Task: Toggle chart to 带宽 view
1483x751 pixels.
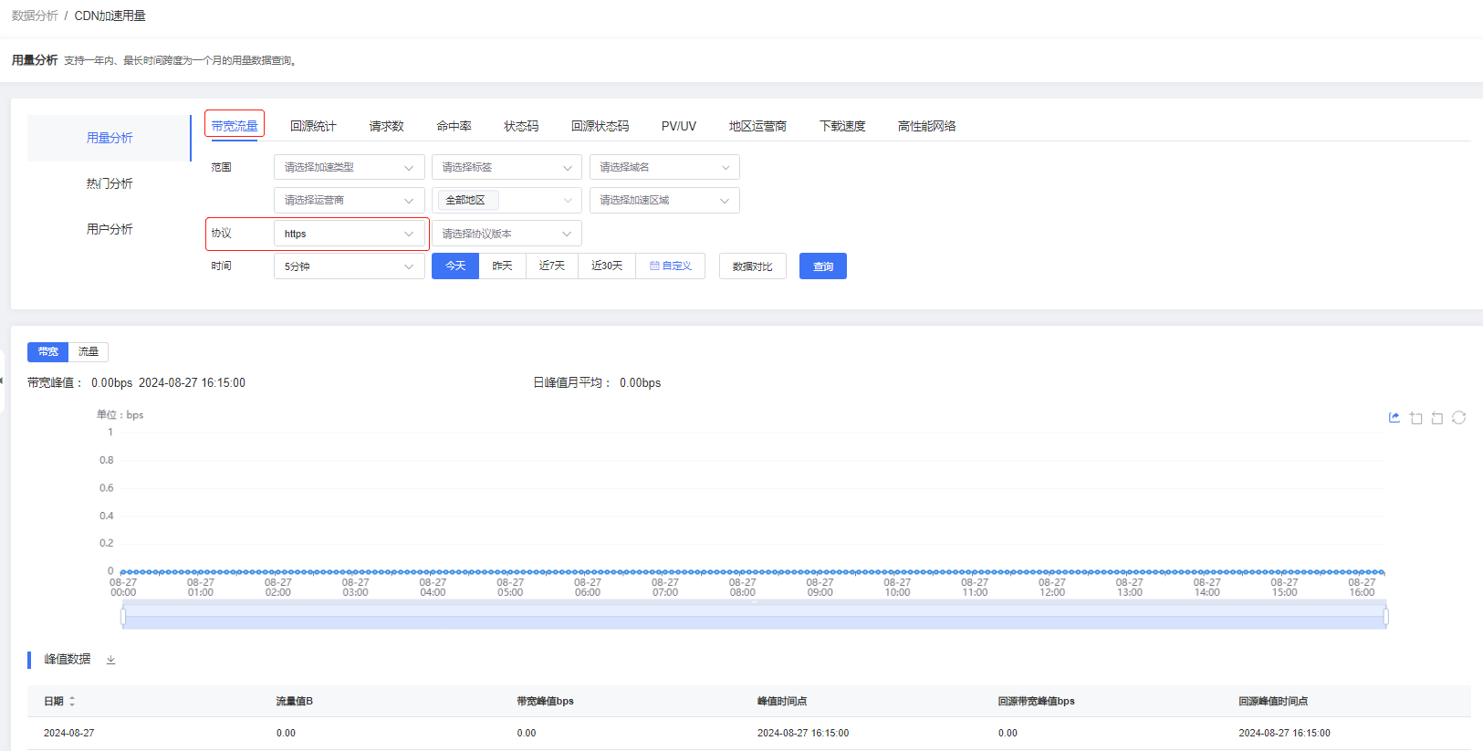Action: (48, 351)
